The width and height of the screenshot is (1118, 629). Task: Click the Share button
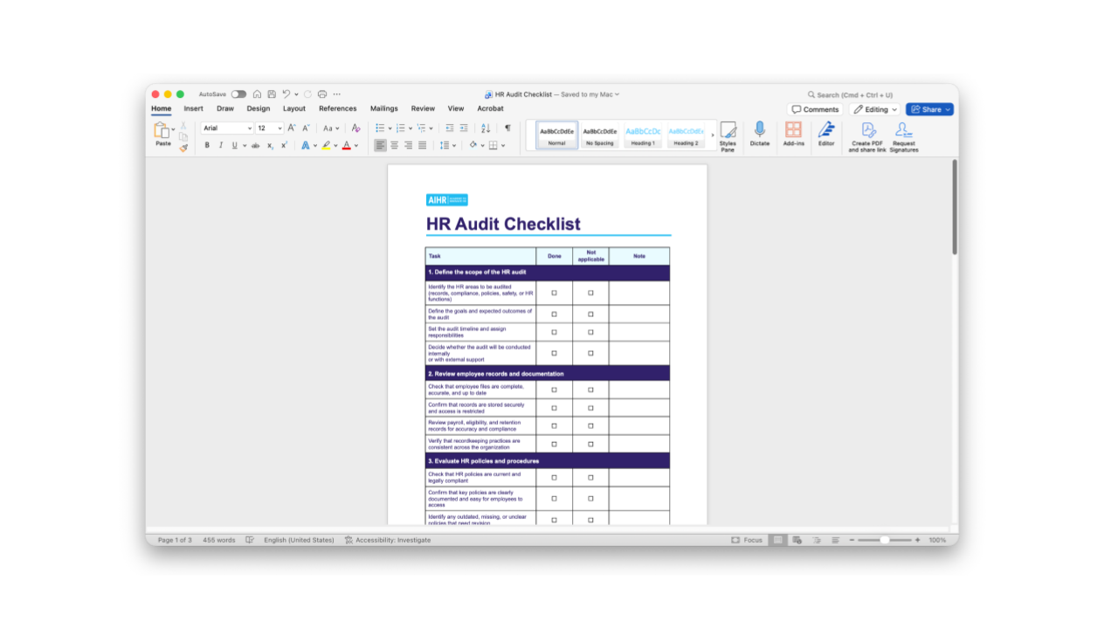929,109
